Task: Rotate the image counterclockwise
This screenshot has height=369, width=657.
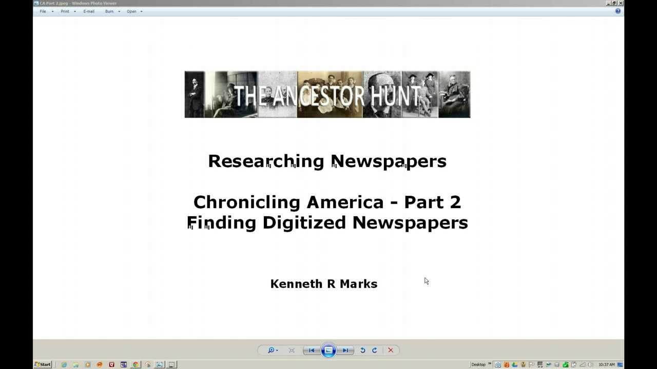Action: (362, 350)
